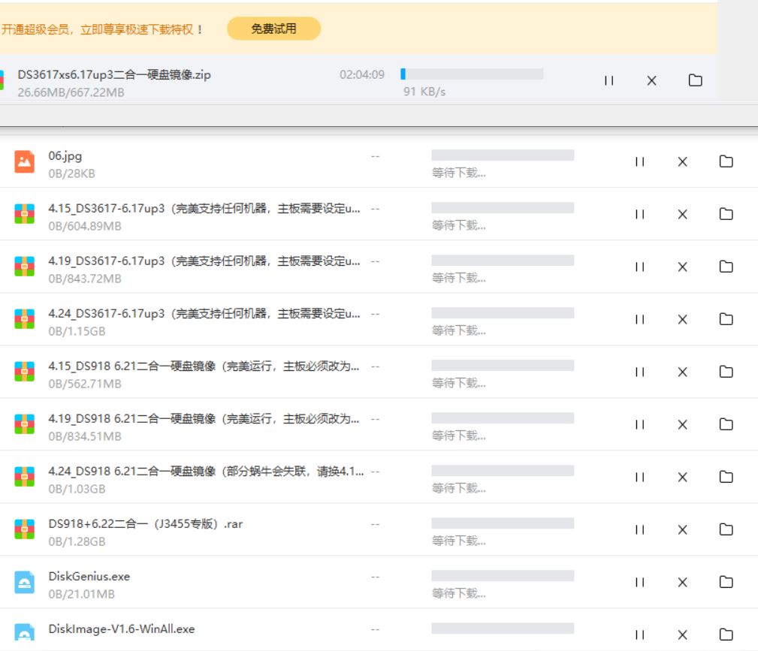
Task: Click archive icon of 4.19_DS3617-6.17up3 file
Action: [24, 267]
